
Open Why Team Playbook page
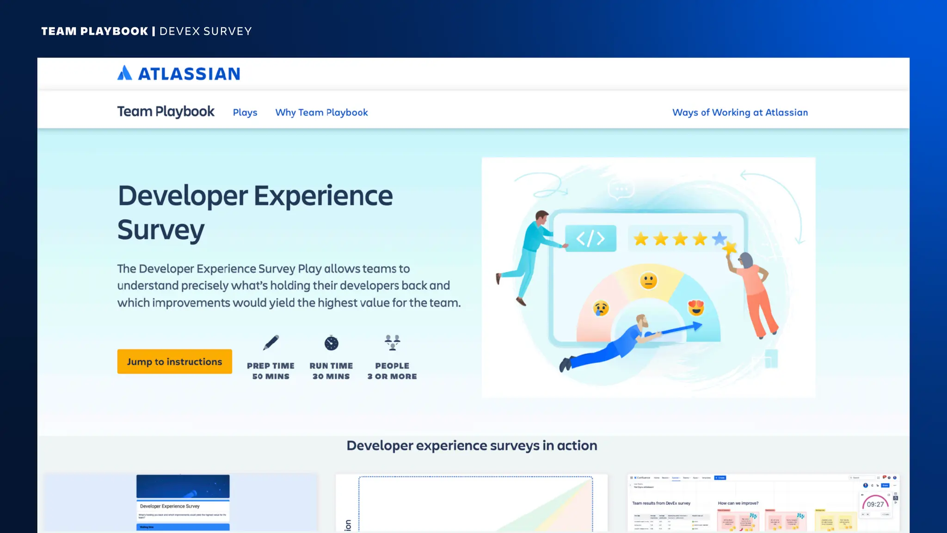click(x=321, y=112)
